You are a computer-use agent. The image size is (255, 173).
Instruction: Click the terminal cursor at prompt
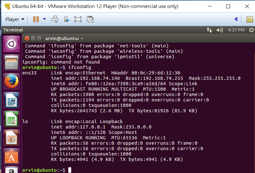70,170
